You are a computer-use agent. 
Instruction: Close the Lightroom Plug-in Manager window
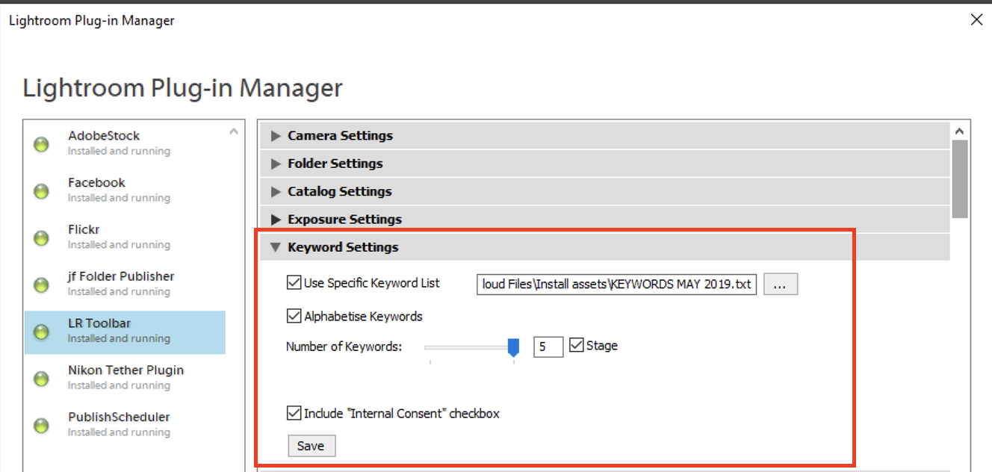[976, 20]
